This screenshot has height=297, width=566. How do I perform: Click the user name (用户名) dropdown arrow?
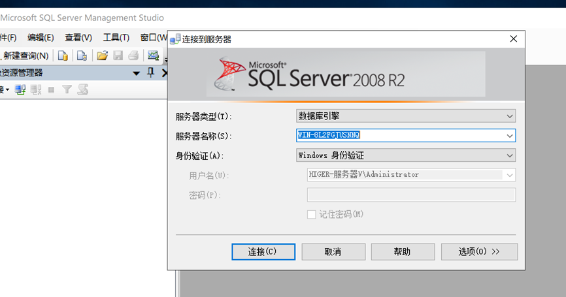(509, 175)
